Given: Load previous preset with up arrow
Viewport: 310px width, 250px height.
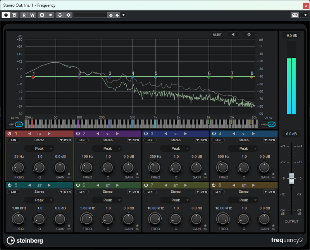Looking at the screenshot, I should point(111,15).
